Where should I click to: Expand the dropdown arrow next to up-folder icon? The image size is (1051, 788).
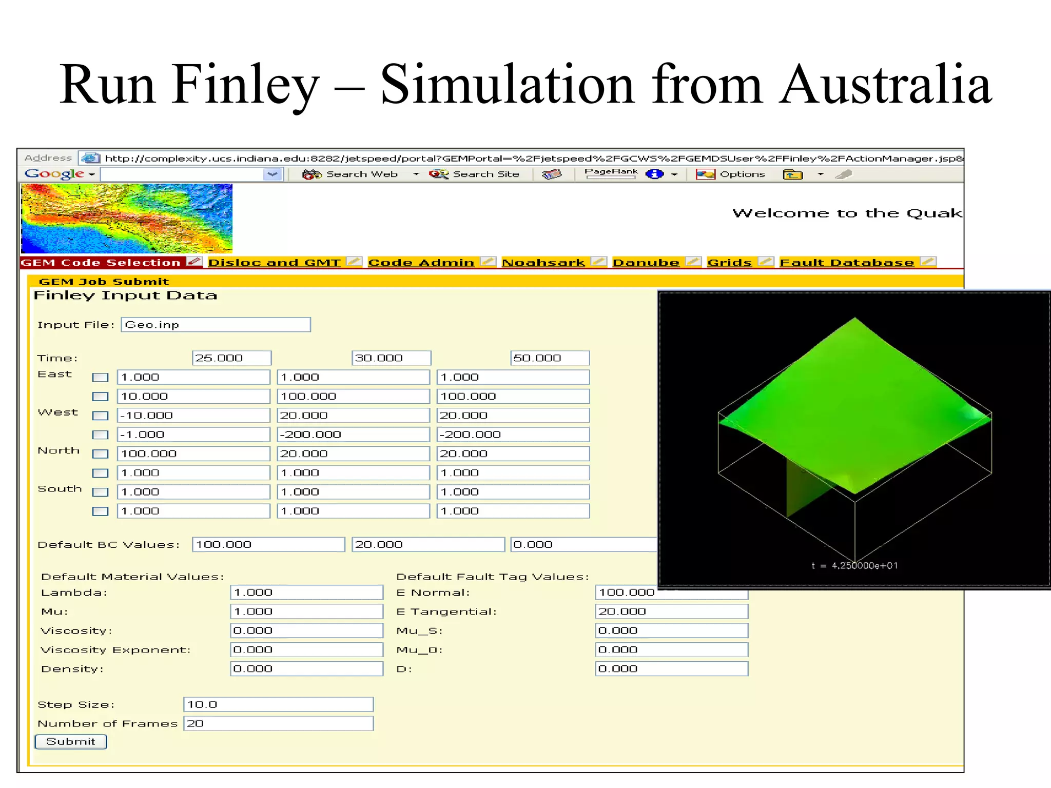coord(821,174)
